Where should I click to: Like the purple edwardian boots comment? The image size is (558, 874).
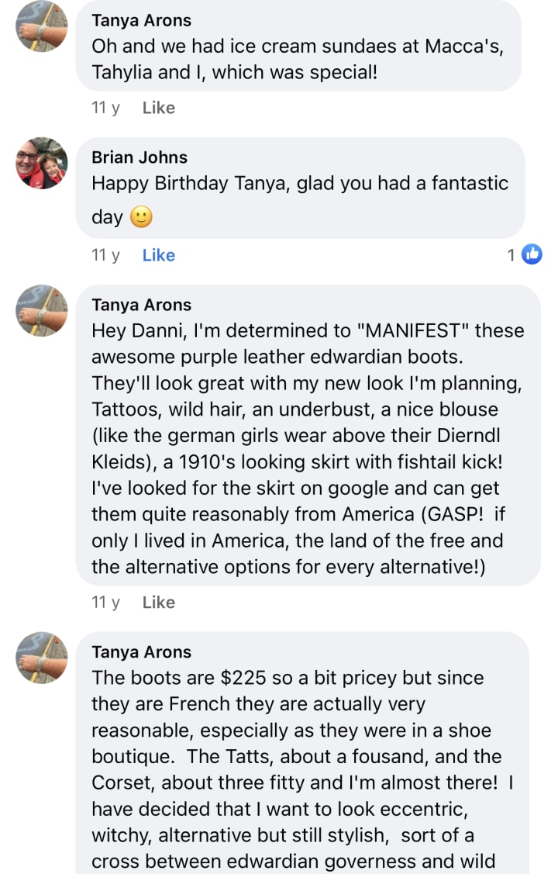click(158, 603)
